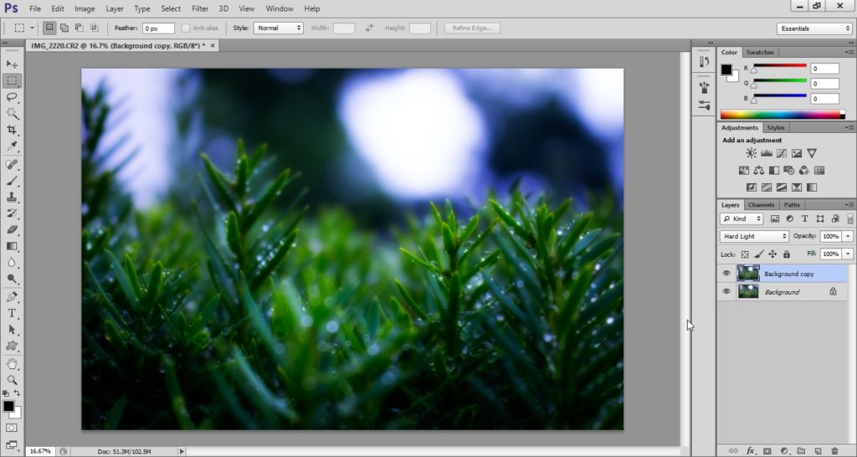The height and width of the screenshot is (457, 857).
Task: Click the Background copy layer thumbnail
Action: tap(748, 274)
